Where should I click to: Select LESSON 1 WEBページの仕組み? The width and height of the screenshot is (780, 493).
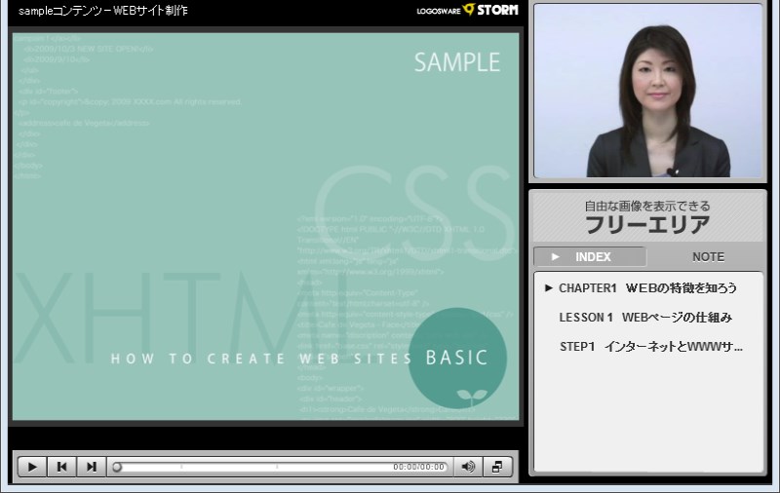pos(645,317)
